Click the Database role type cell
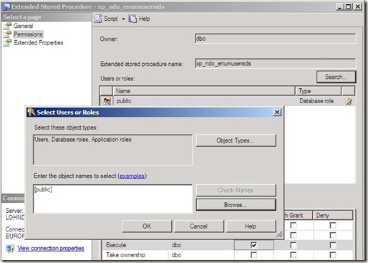The width and height of the screenshot is (368, 263). [316, 101]
